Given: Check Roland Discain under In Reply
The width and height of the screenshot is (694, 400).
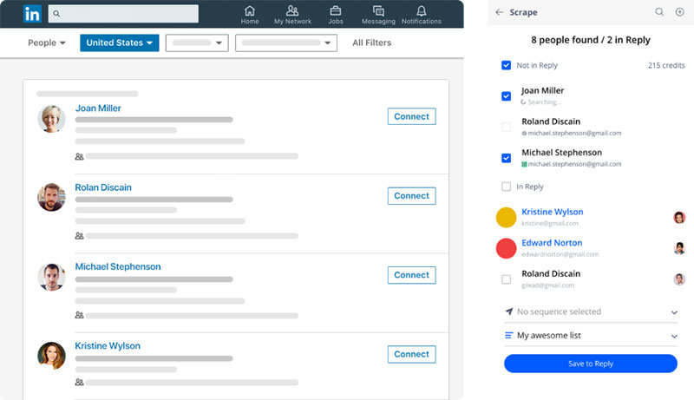Looking at the screenshot, I should [507, 279].
